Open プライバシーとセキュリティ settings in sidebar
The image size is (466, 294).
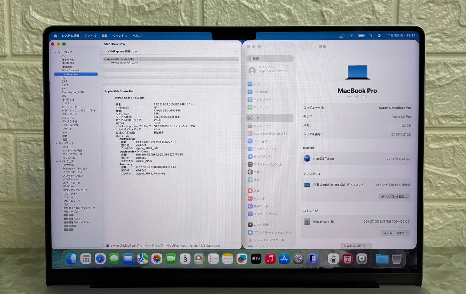(270, 232)
